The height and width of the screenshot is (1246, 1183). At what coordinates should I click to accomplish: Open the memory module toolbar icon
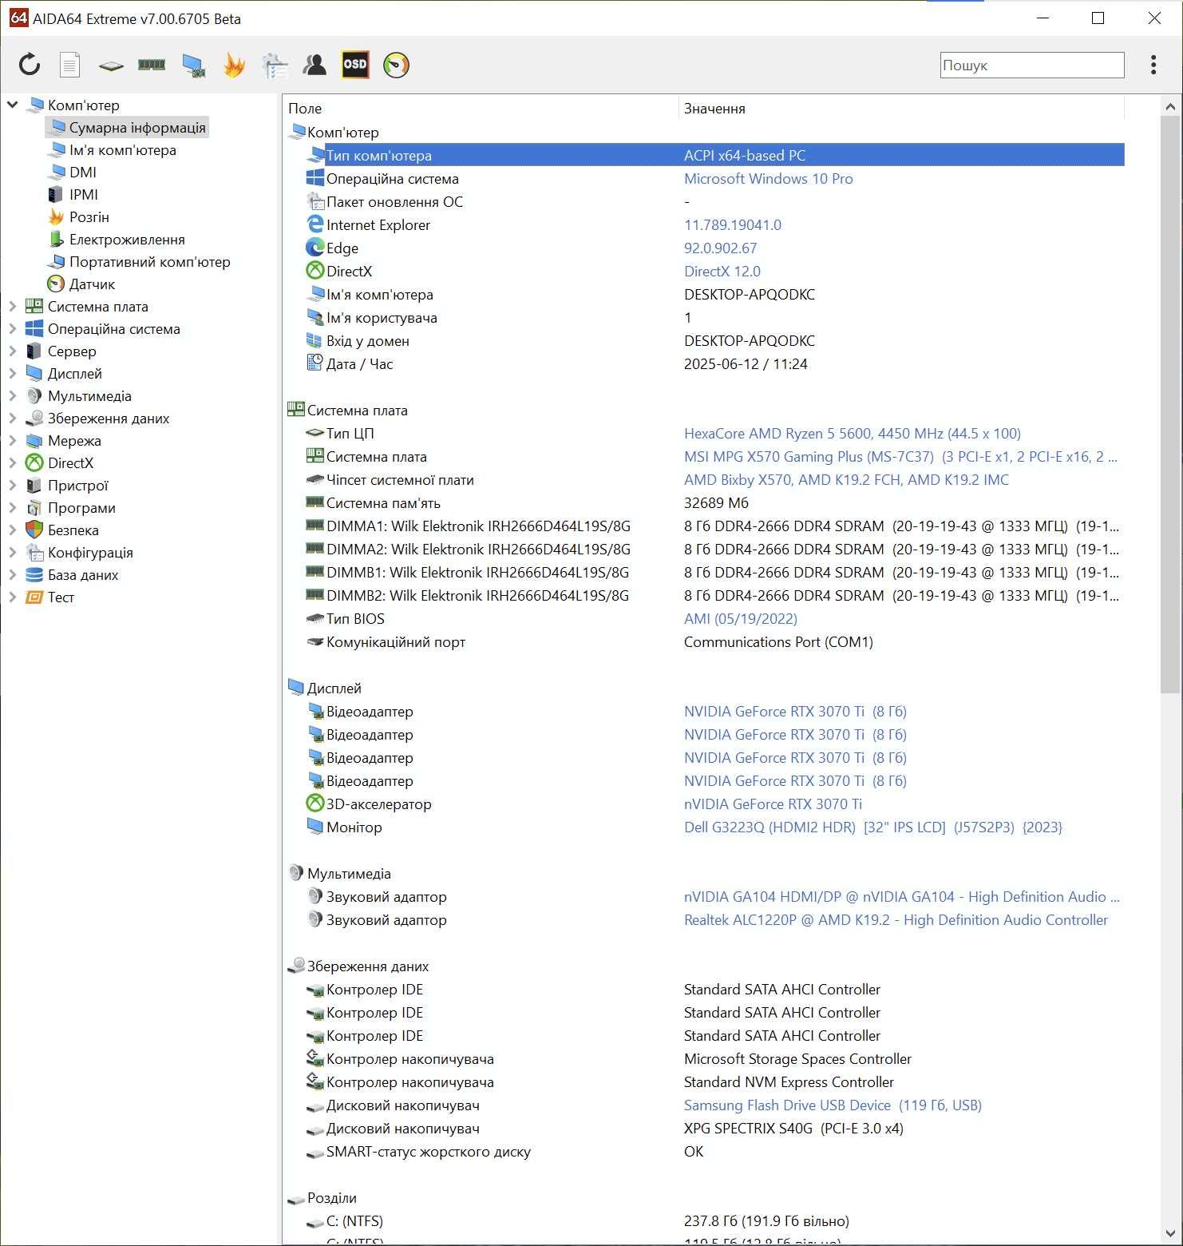pos(152,65)
